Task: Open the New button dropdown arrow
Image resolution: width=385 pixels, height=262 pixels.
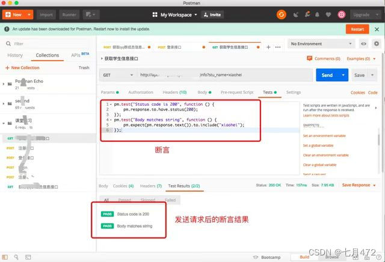Action: tap(29, 14)
